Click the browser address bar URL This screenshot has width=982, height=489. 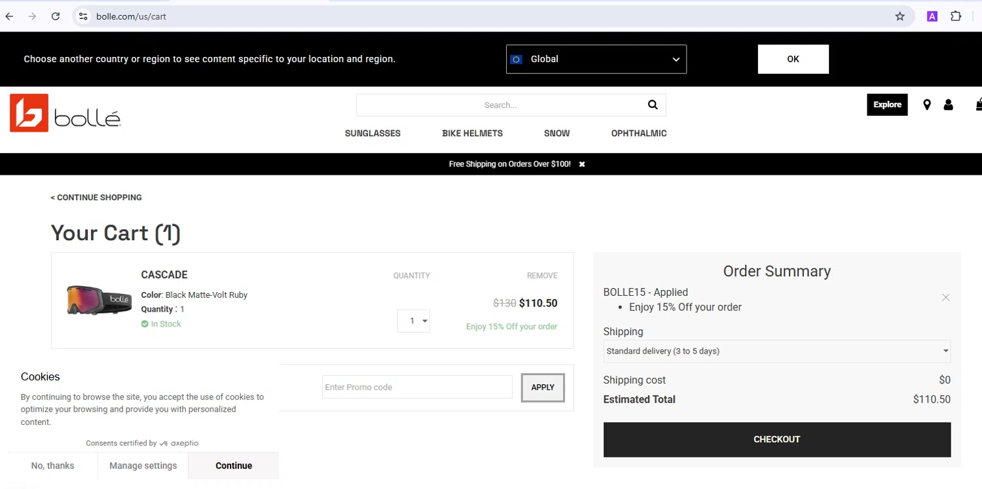(x=131, y=16)
